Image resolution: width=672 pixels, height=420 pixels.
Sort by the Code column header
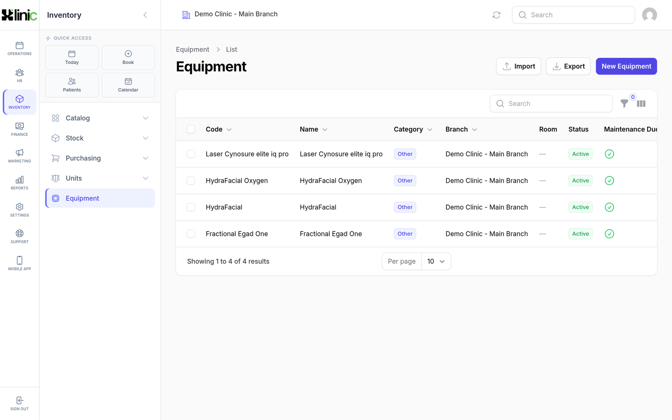(x=219, y=129)
